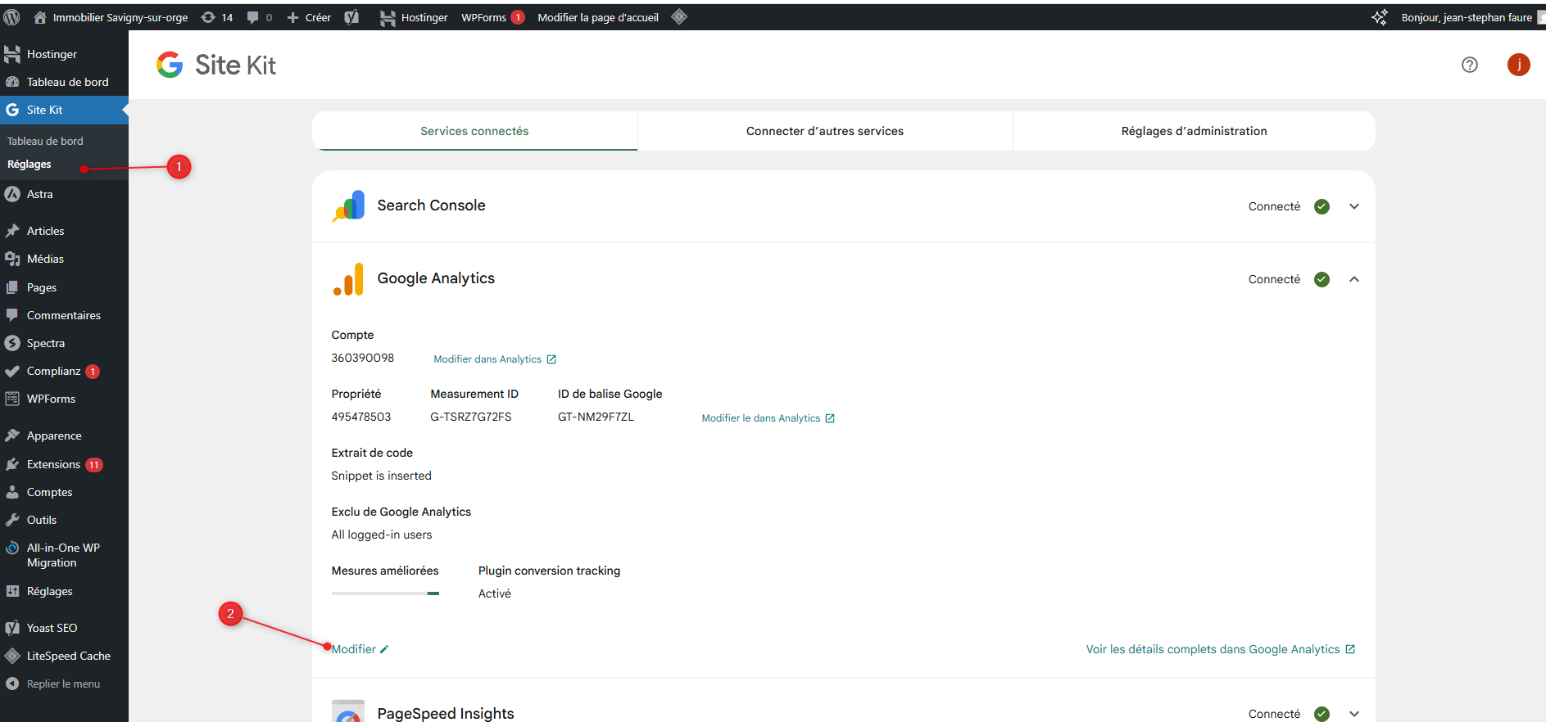Viewport: 1546px width, 722px height.
Task: Switch to Connecter d'autres services tab
Action: click(824, 131)
